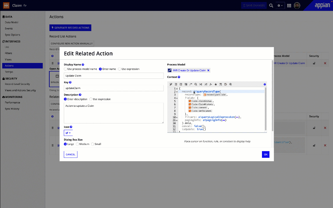This screenshot has height=208, width=333.
Task: Remove the IWR Create Or Update Claim process model
Action: tap(208, 70)
